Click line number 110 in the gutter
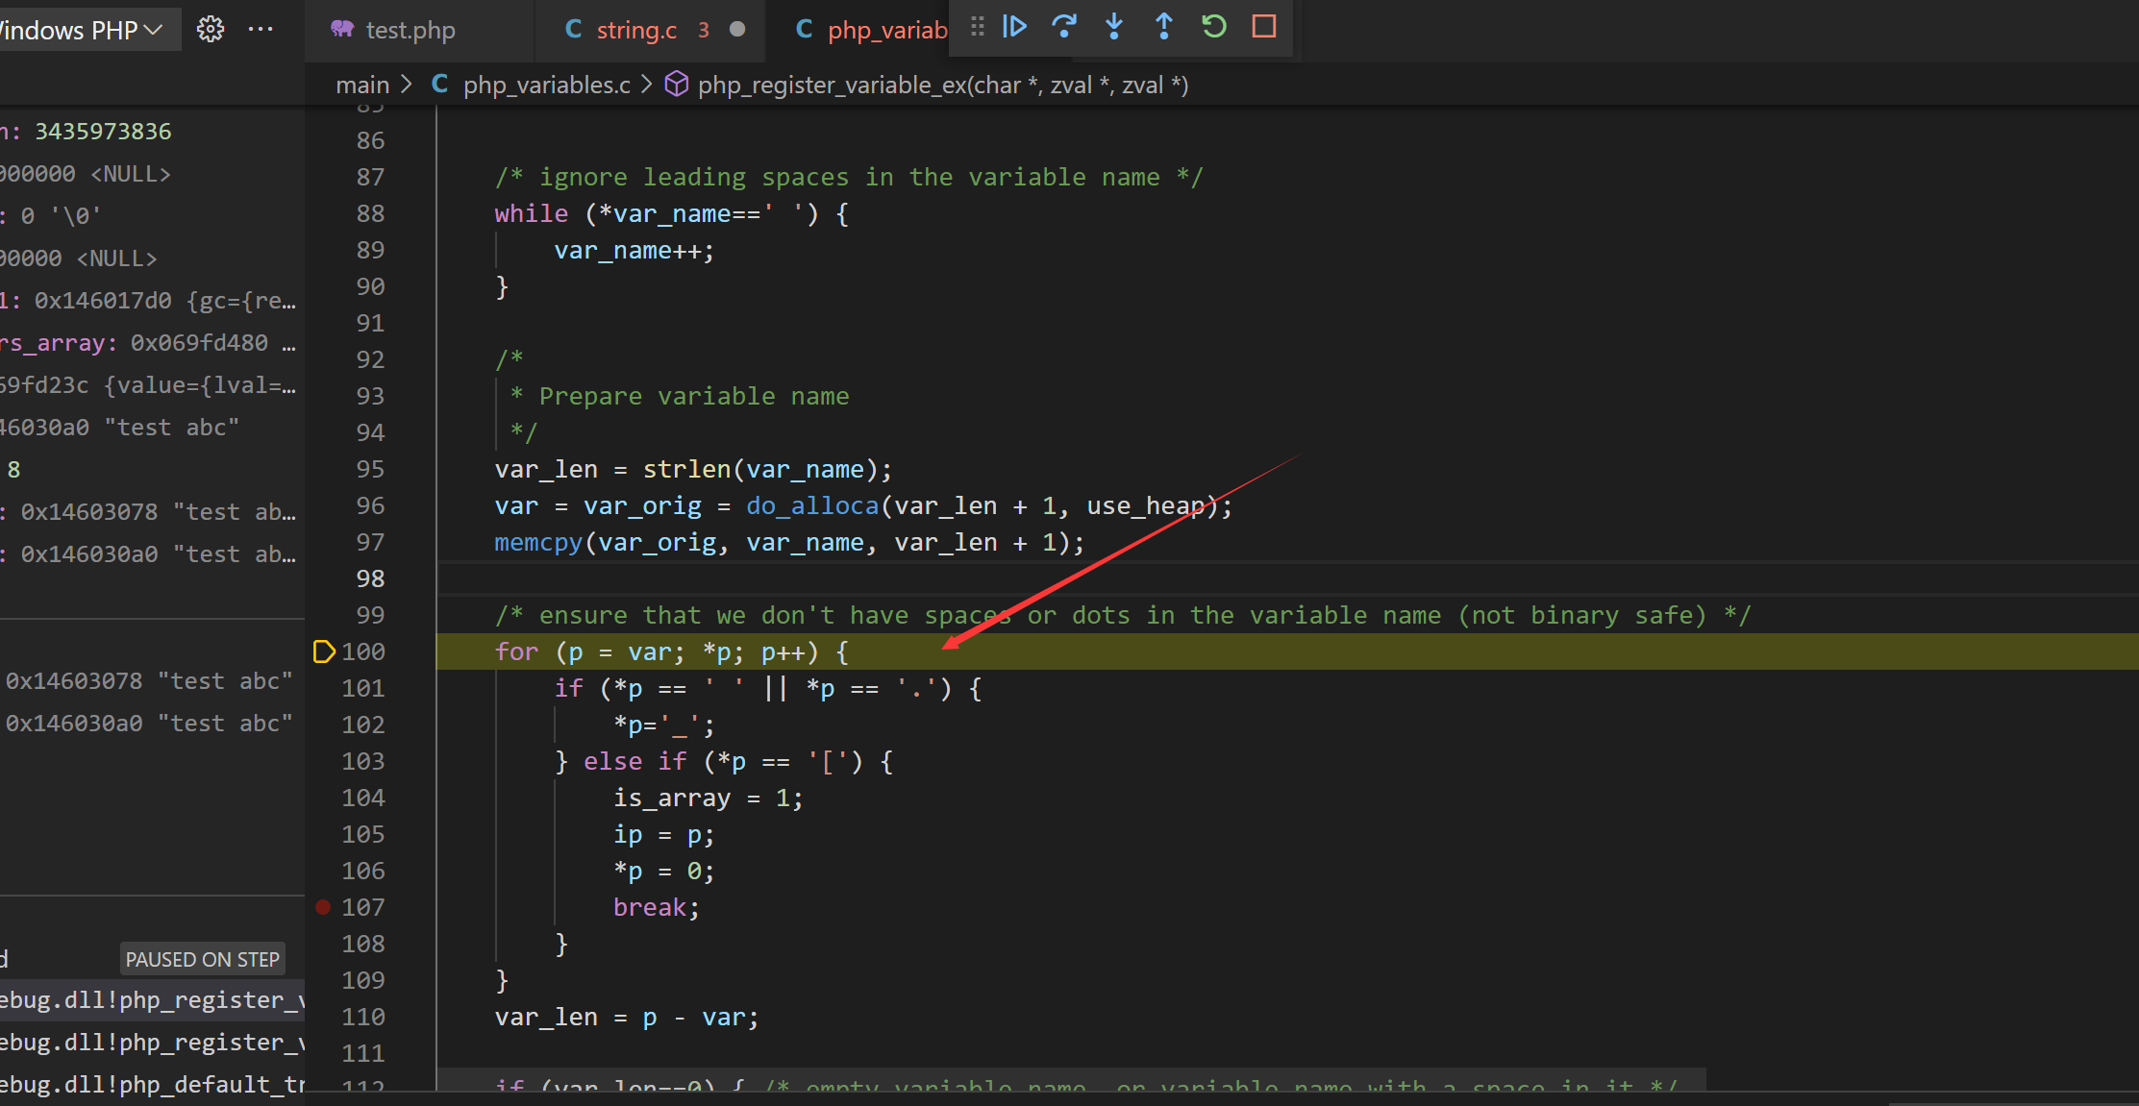Viewport: 2139px width, 1106px height. (363, 1017)
